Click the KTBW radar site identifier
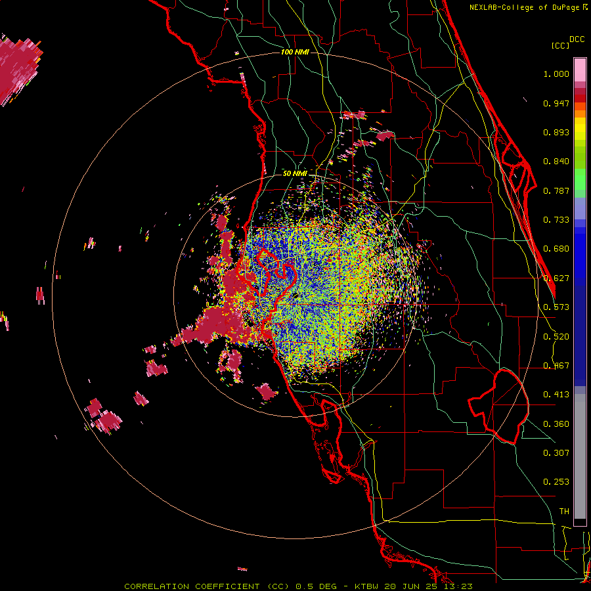The height and width of the screenshot is (591, 591). pyautogui.click(x=368, y=586)
